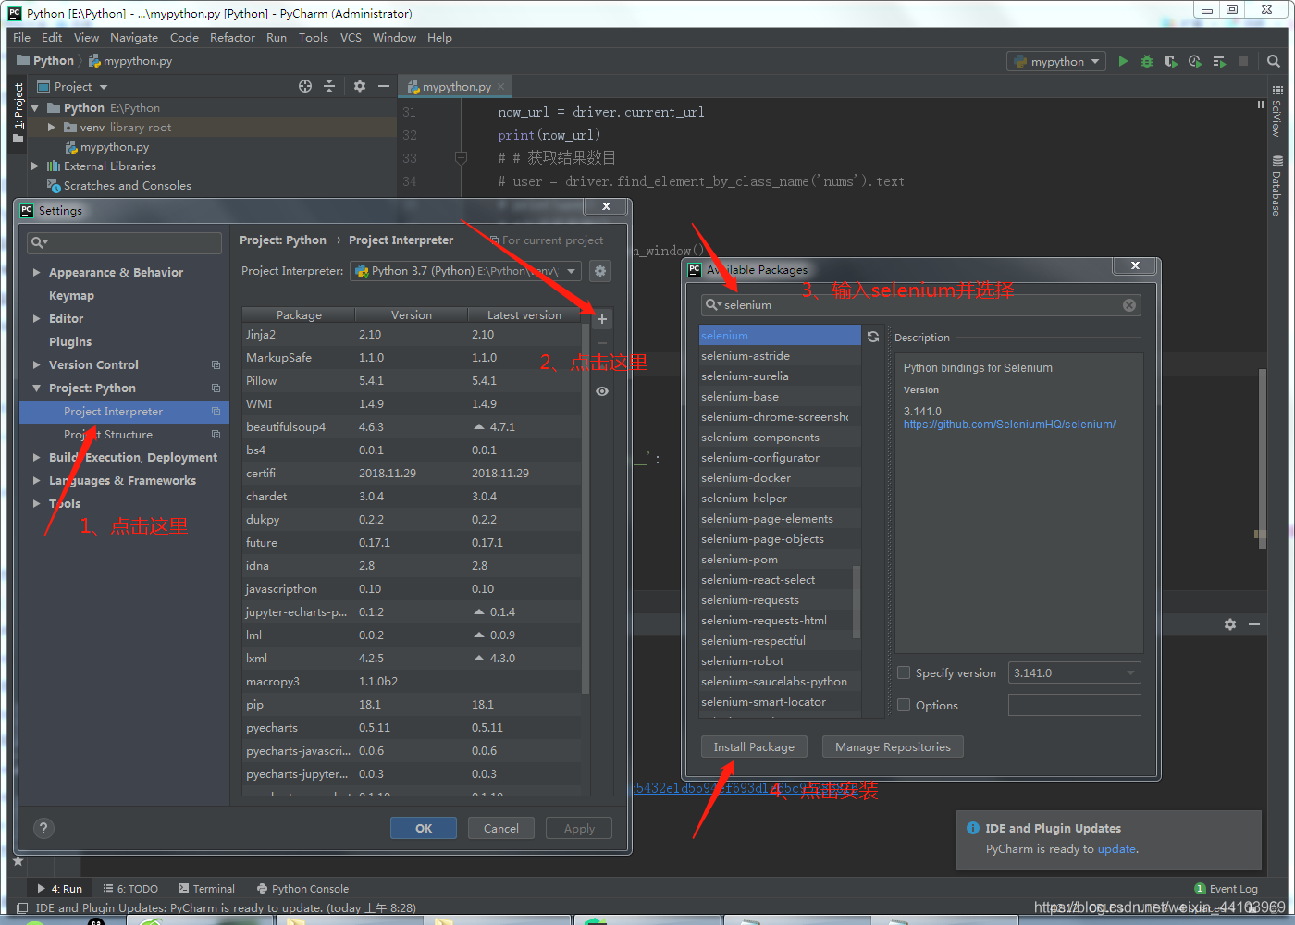This screenshot has width=1295, height=925.
Task: Open SciView side panel
Action: (x=1277, y=111)
